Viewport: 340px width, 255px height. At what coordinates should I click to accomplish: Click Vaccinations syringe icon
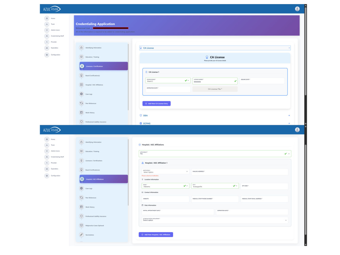[81, 235]
